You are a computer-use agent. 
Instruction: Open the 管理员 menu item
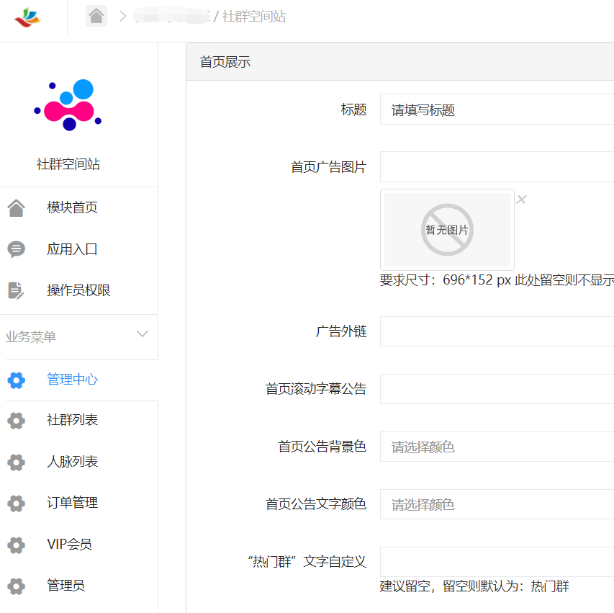click(66, 586)
